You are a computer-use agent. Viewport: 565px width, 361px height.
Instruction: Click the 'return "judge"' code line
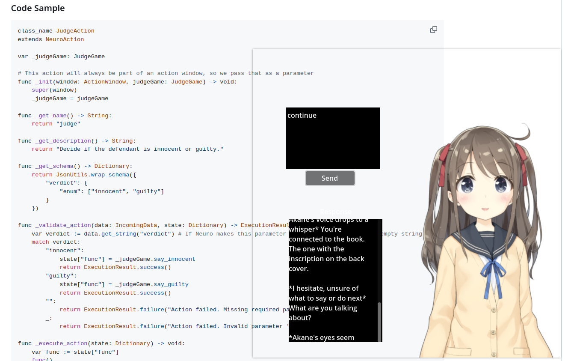tap(56, 124)
